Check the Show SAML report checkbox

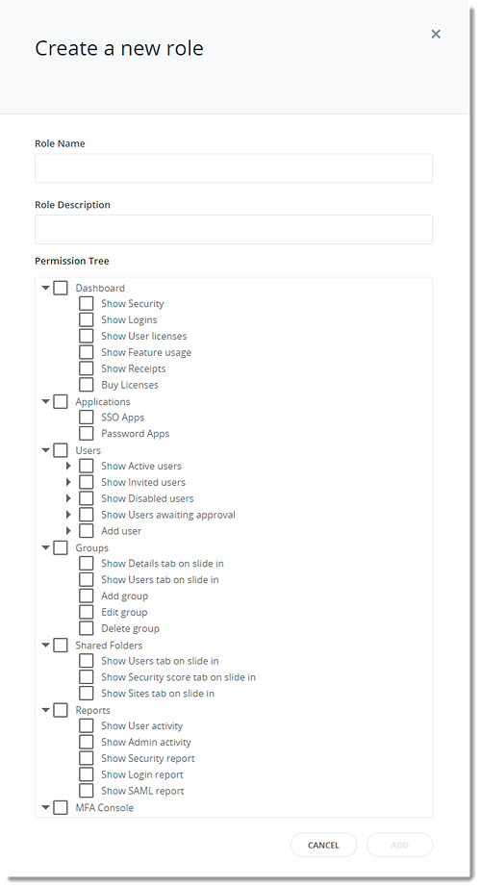[87, 791]
